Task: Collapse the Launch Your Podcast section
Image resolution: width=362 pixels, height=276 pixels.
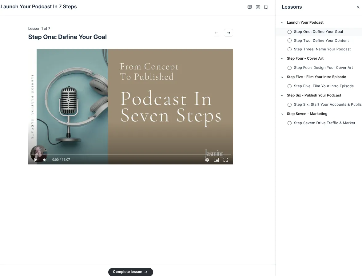Action: (x=282, y=23)
